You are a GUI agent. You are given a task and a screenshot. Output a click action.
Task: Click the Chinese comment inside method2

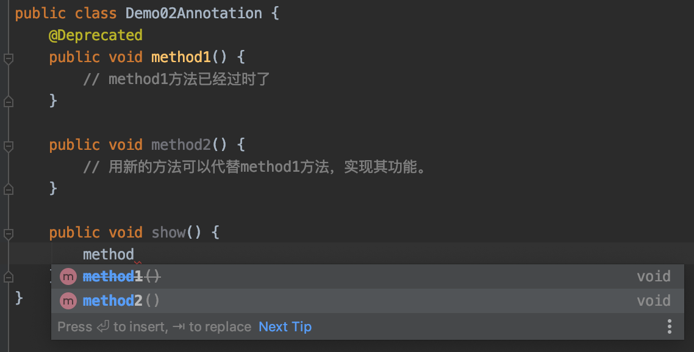[254, 167]
